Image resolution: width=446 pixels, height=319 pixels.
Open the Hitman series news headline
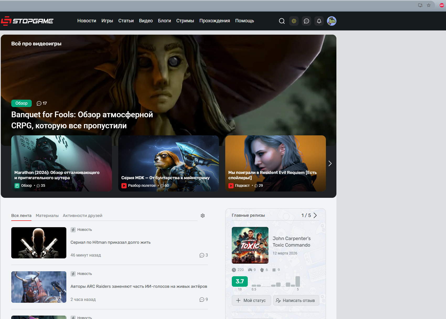coord(110,242)
